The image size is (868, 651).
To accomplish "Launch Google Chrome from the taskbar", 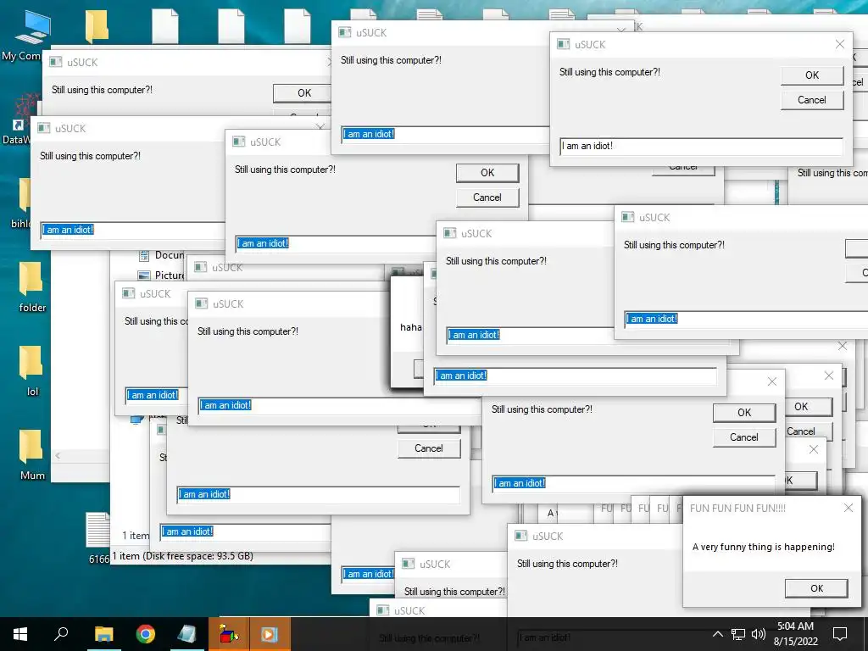I will [x=146, y=634].
